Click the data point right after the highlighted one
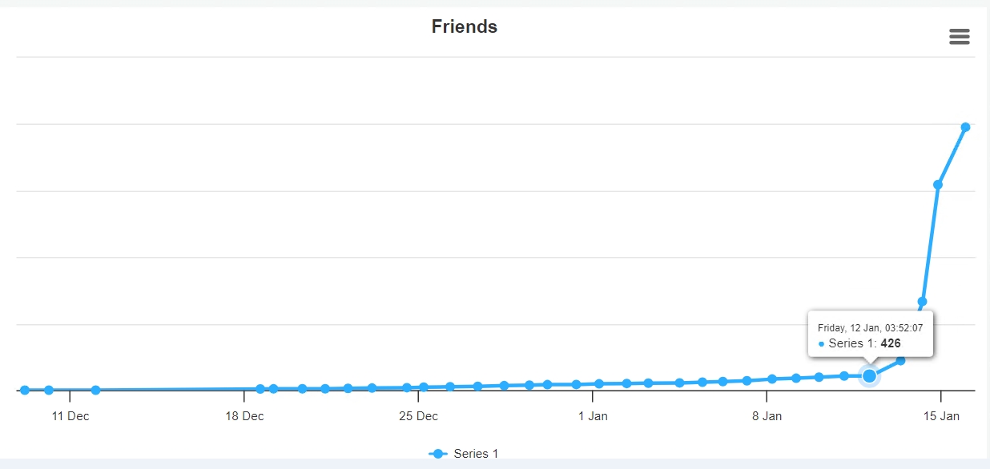This screenshot has width=990, height=469. point(900,360)
